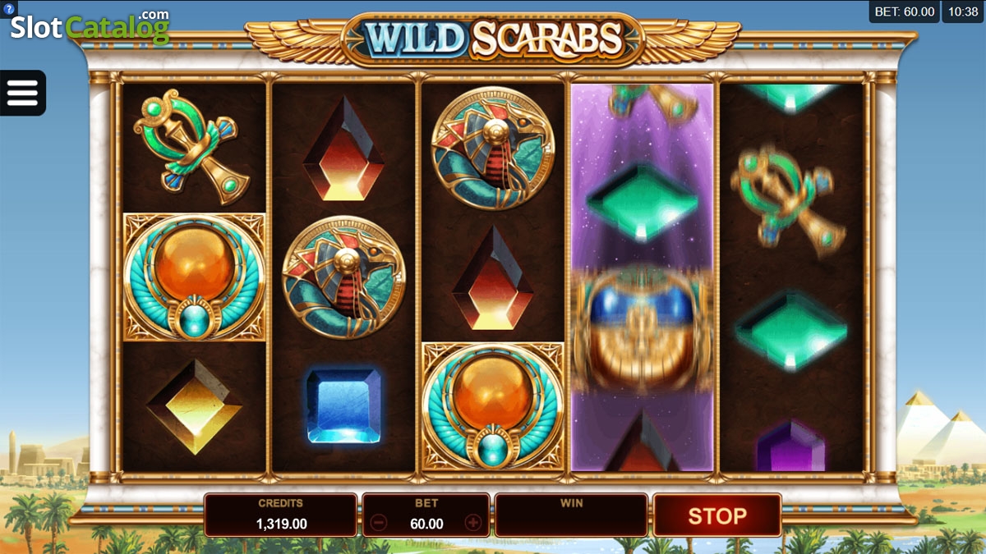Increase bet with plus icon
Image resolution: width=986 pixels, height=554 pixels.
click(x=472, y=523)
